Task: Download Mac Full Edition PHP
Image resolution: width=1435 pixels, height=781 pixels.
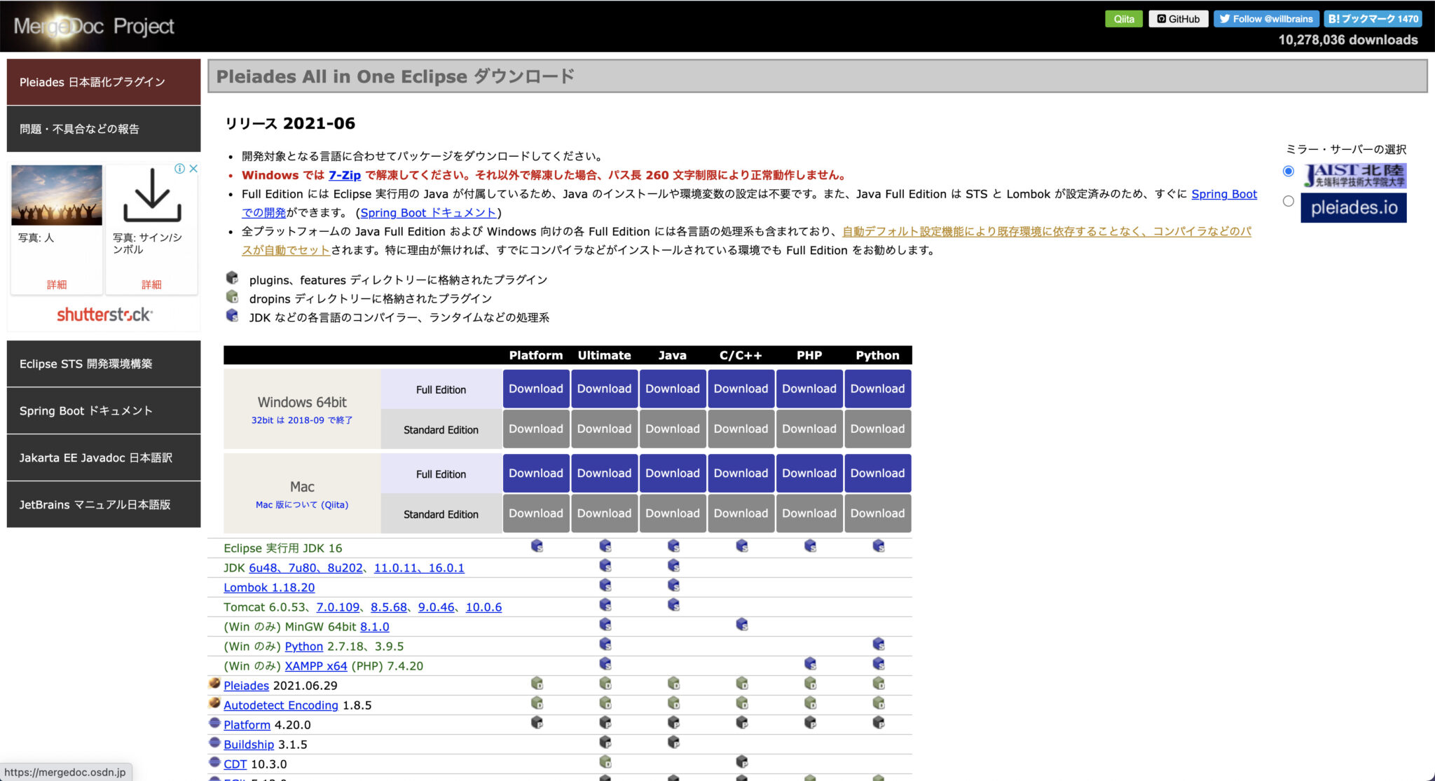Action: coord(809,474)
